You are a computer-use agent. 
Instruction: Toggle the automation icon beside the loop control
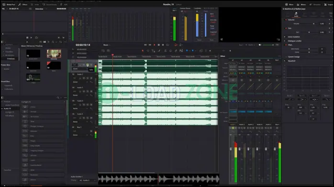[x=176, y=45]
